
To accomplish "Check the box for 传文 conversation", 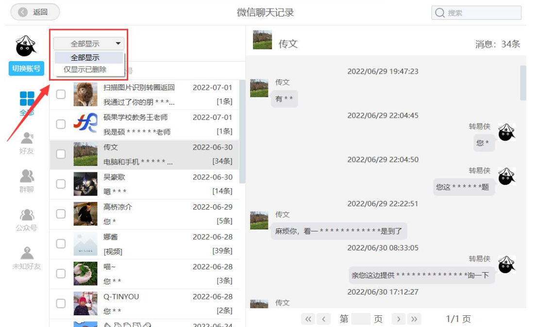I will point(61,154).
